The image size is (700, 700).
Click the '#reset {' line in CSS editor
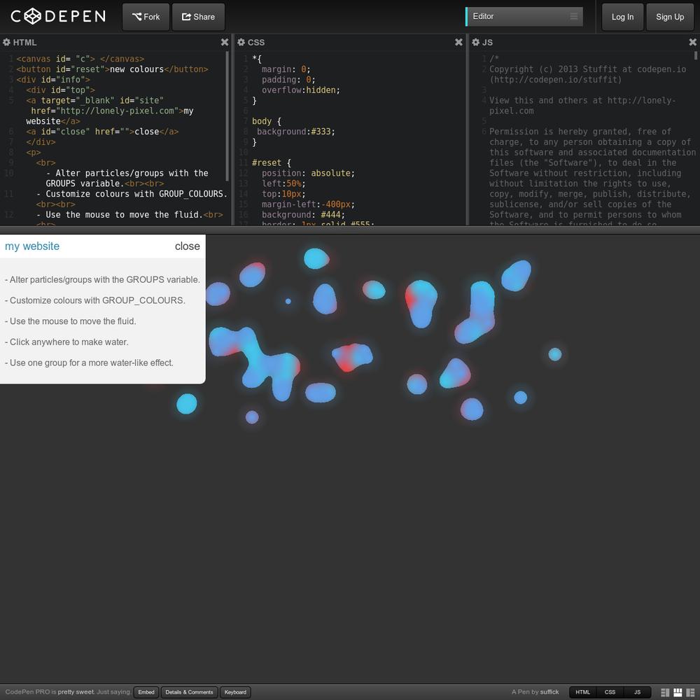[x=272, y=163]
